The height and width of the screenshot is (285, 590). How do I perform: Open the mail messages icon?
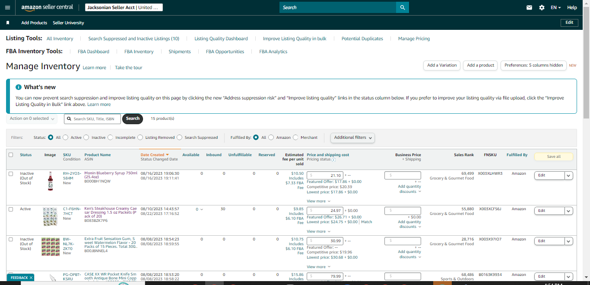(x=529, y=7)
